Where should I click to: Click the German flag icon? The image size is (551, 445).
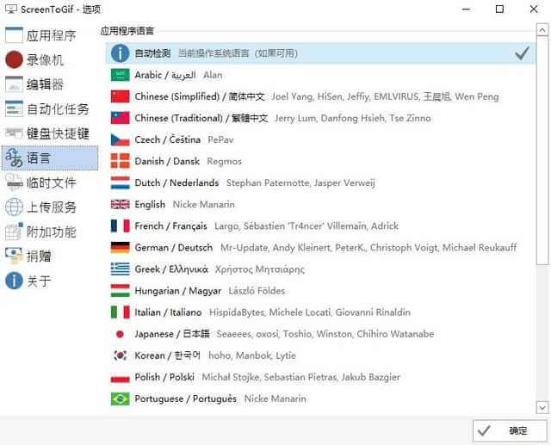[x=121, y=248]
